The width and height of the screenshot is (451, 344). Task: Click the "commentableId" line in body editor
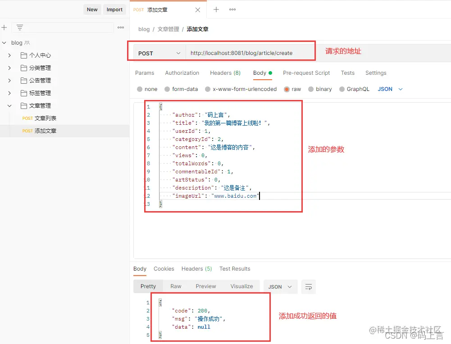[202, 172]
